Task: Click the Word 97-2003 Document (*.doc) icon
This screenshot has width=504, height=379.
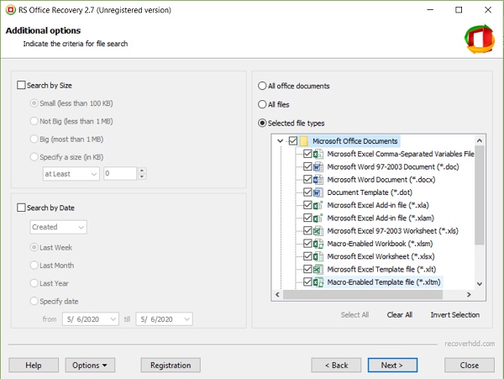Action: [x=318, y=167]
